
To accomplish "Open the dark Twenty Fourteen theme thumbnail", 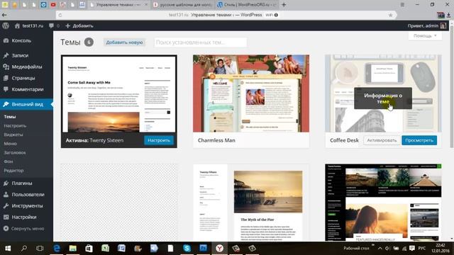I will (x=383, y=203).
